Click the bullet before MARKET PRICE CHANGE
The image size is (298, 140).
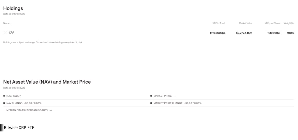point(151,103)
